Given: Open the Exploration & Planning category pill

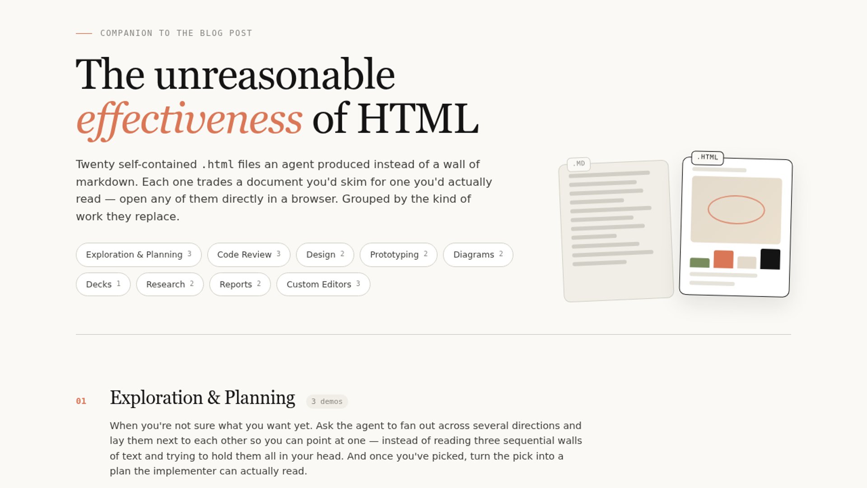Looking at the screenshot, I should coord(139,255).
